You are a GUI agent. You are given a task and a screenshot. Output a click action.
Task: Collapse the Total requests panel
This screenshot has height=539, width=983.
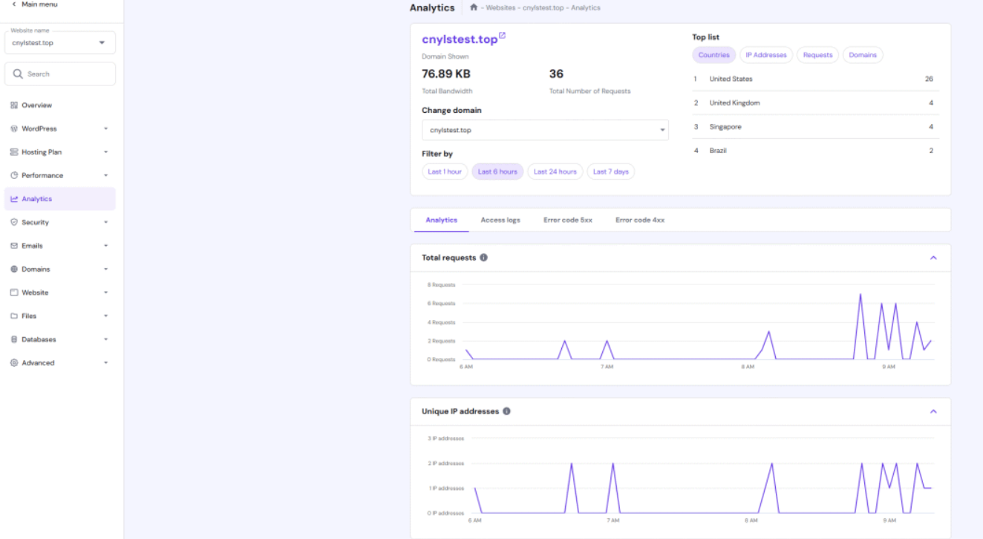click(x=933, y=258)
